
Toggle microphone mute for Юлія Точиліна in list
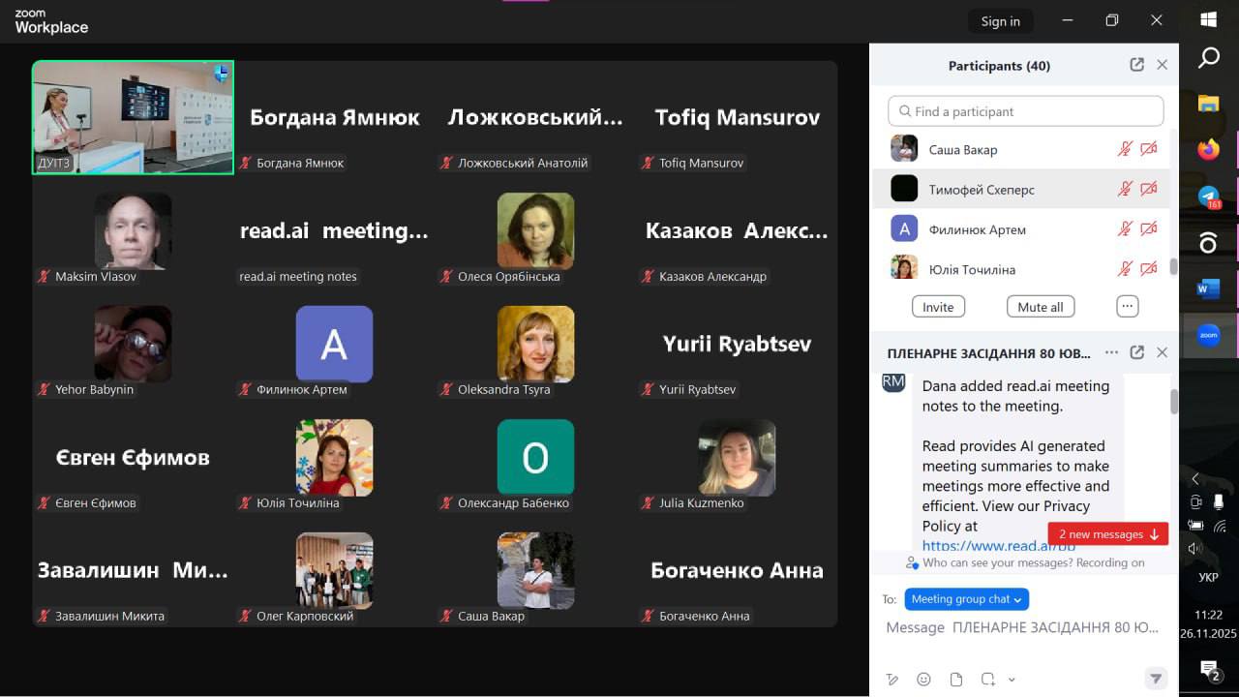coord(1125,269)
